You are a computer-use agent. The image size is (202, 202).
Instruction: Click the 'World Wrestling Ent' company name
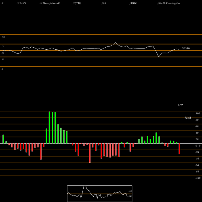coord(169,3)
